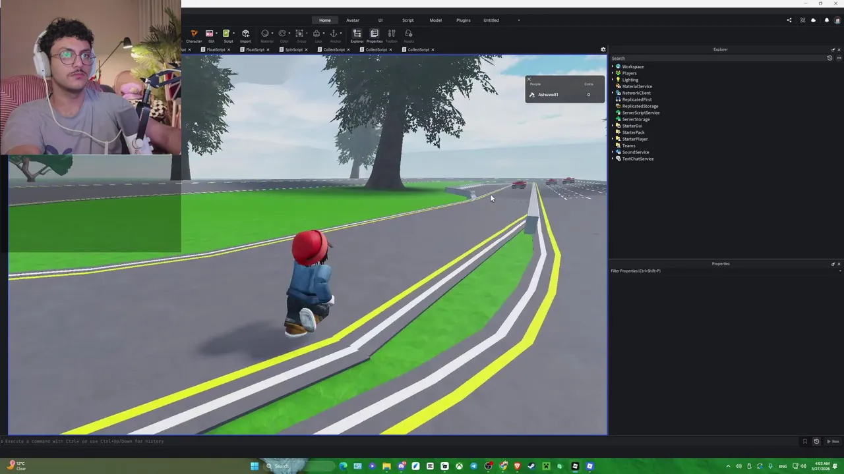The image size is (844, 474).
Task: Click the cloud status icon
Action: click(813, 20)
